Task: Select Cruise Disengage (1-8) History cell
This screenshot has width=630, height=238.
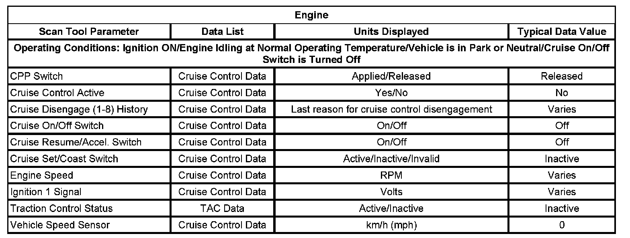Action: pyautogui.click(x=79, y=109)
